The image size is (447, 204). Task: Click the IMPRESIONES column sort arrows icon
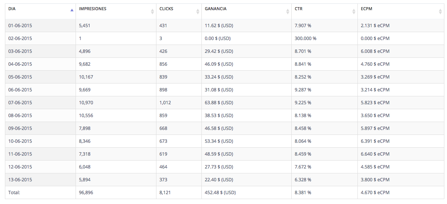click(152, 11)
